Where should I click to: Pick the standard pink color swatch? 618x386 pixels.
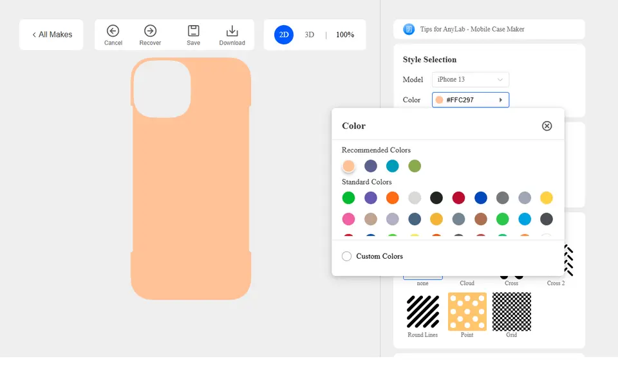click(x=348, y=219)
